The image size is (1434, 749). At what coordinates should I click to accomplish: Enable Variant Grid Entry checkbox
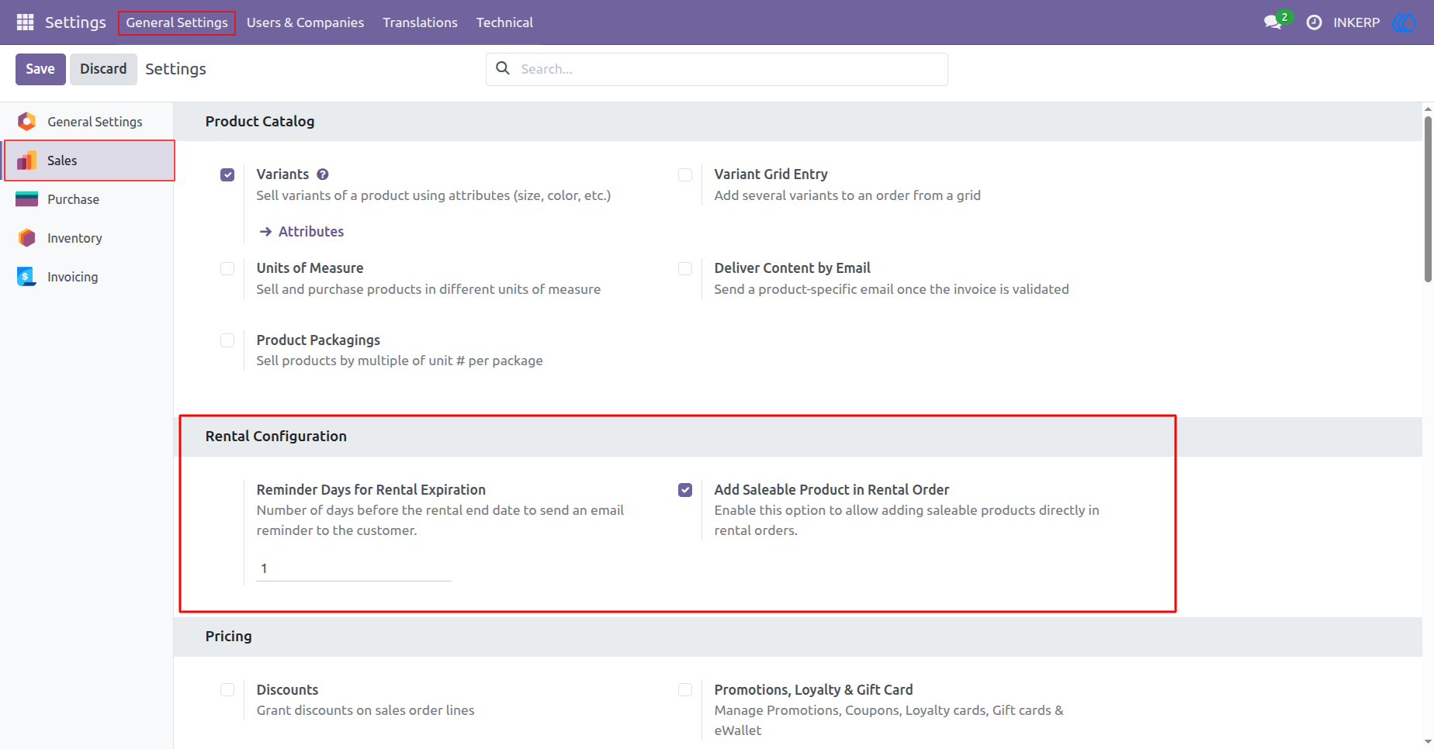tap(685, 174)
